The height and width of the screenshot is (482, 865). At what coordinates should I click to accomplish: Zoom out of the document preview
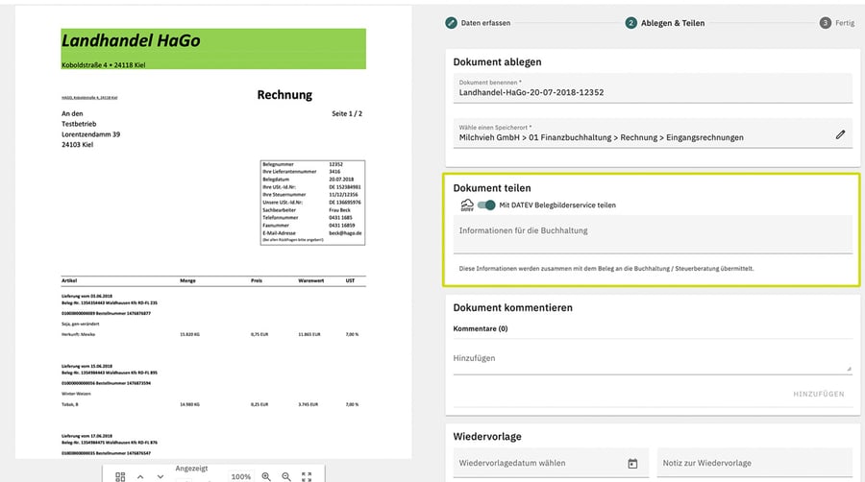[x=286, y=476]
